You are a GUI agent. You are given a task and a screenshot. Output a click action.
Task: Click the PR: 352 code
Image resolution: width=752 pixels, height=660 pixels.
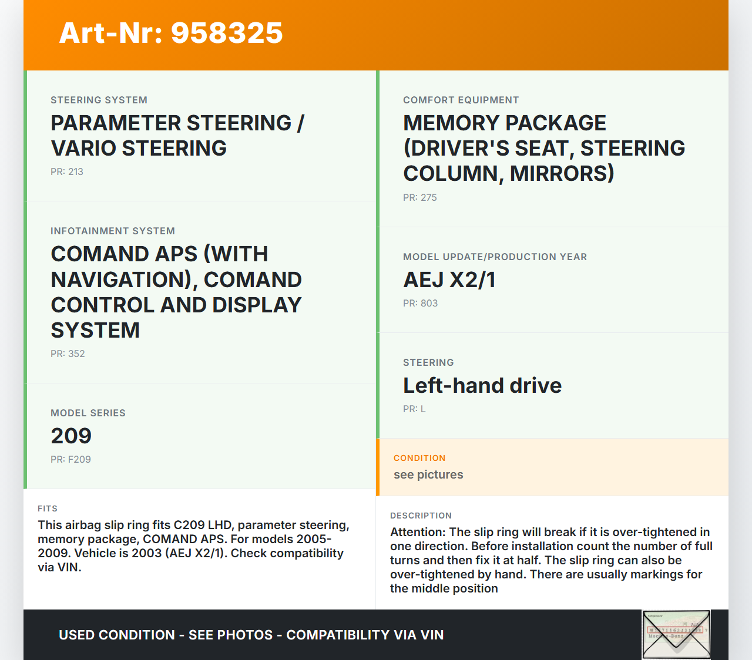[68, 354]
